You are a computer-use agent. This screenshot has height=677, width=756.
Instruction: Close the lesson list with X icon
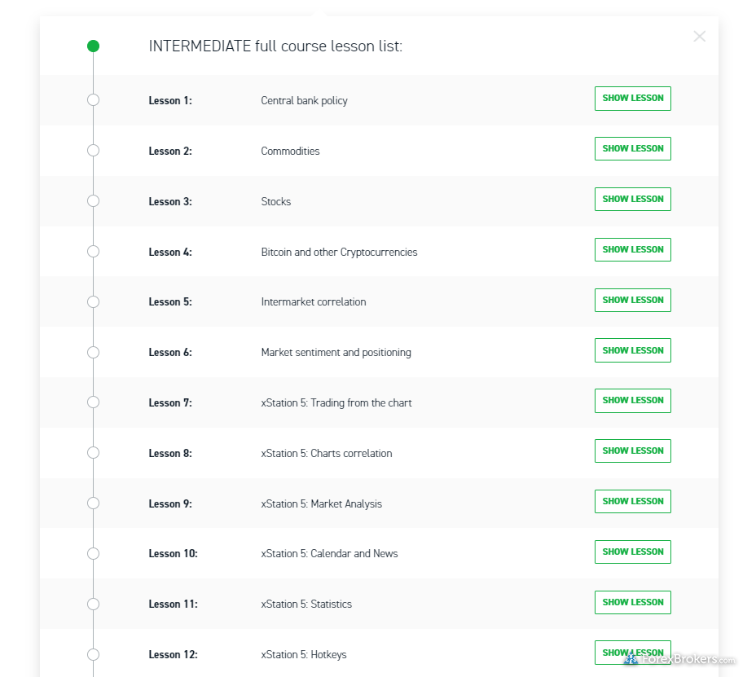(699, 37)
